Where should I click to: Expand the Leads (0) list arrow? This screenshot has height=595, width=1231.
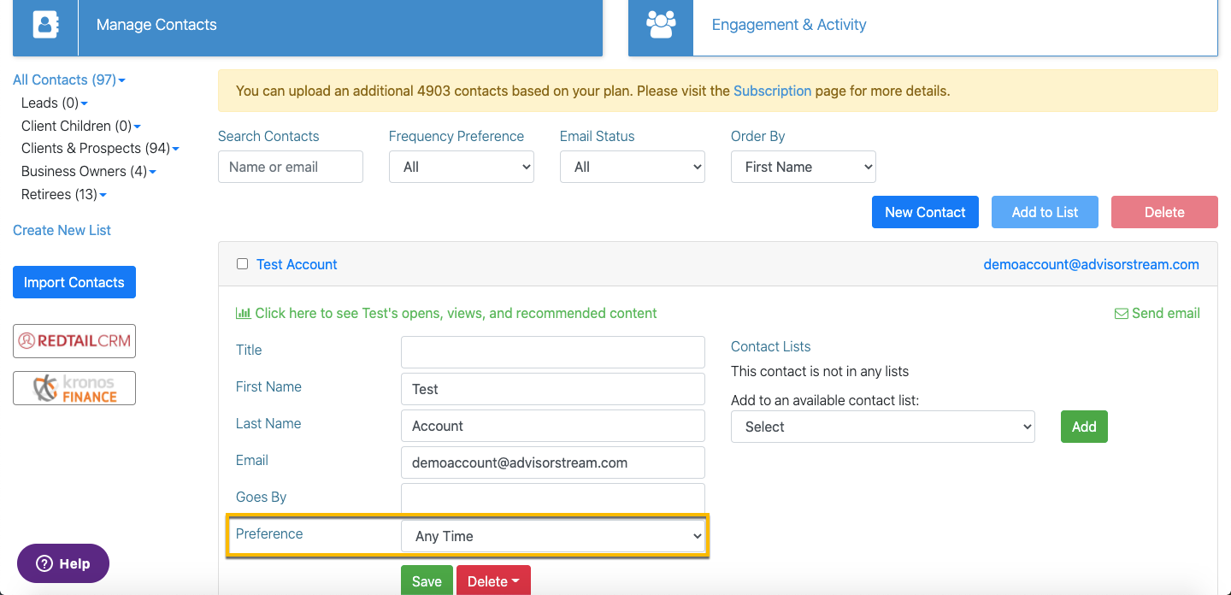point(84,103)
